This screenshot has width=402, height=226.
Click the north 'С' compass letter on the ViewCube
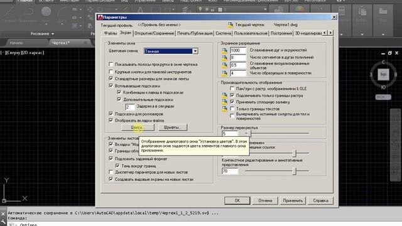(x=383, y=62)
